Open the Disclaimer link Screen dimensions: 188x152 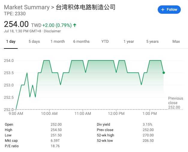pos(52,31)
